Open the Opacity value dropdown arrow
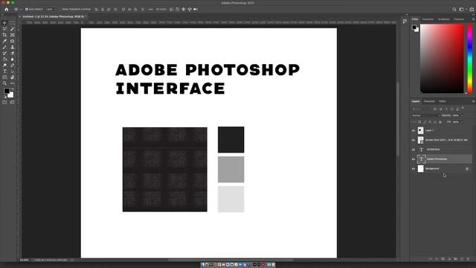The height and width of the screenshot is (268, 476). point(462,115)
